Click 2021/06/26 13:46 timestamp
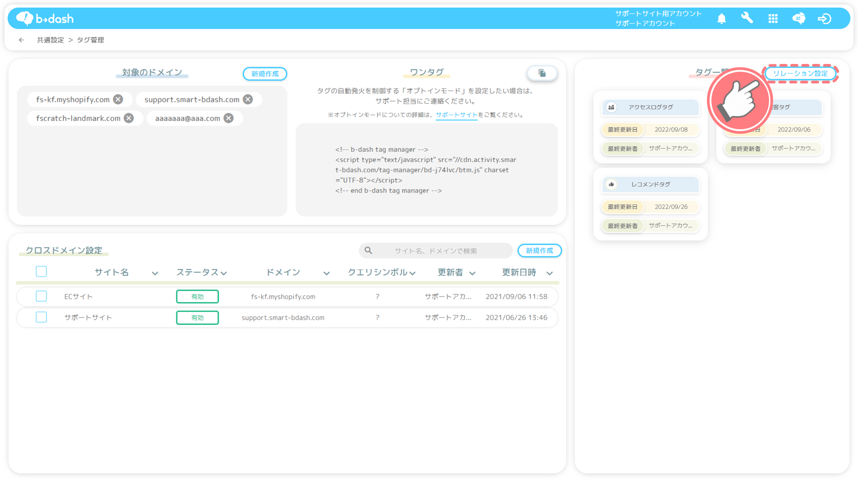This screenshot has width=858, height=482. tap(517, 317)
